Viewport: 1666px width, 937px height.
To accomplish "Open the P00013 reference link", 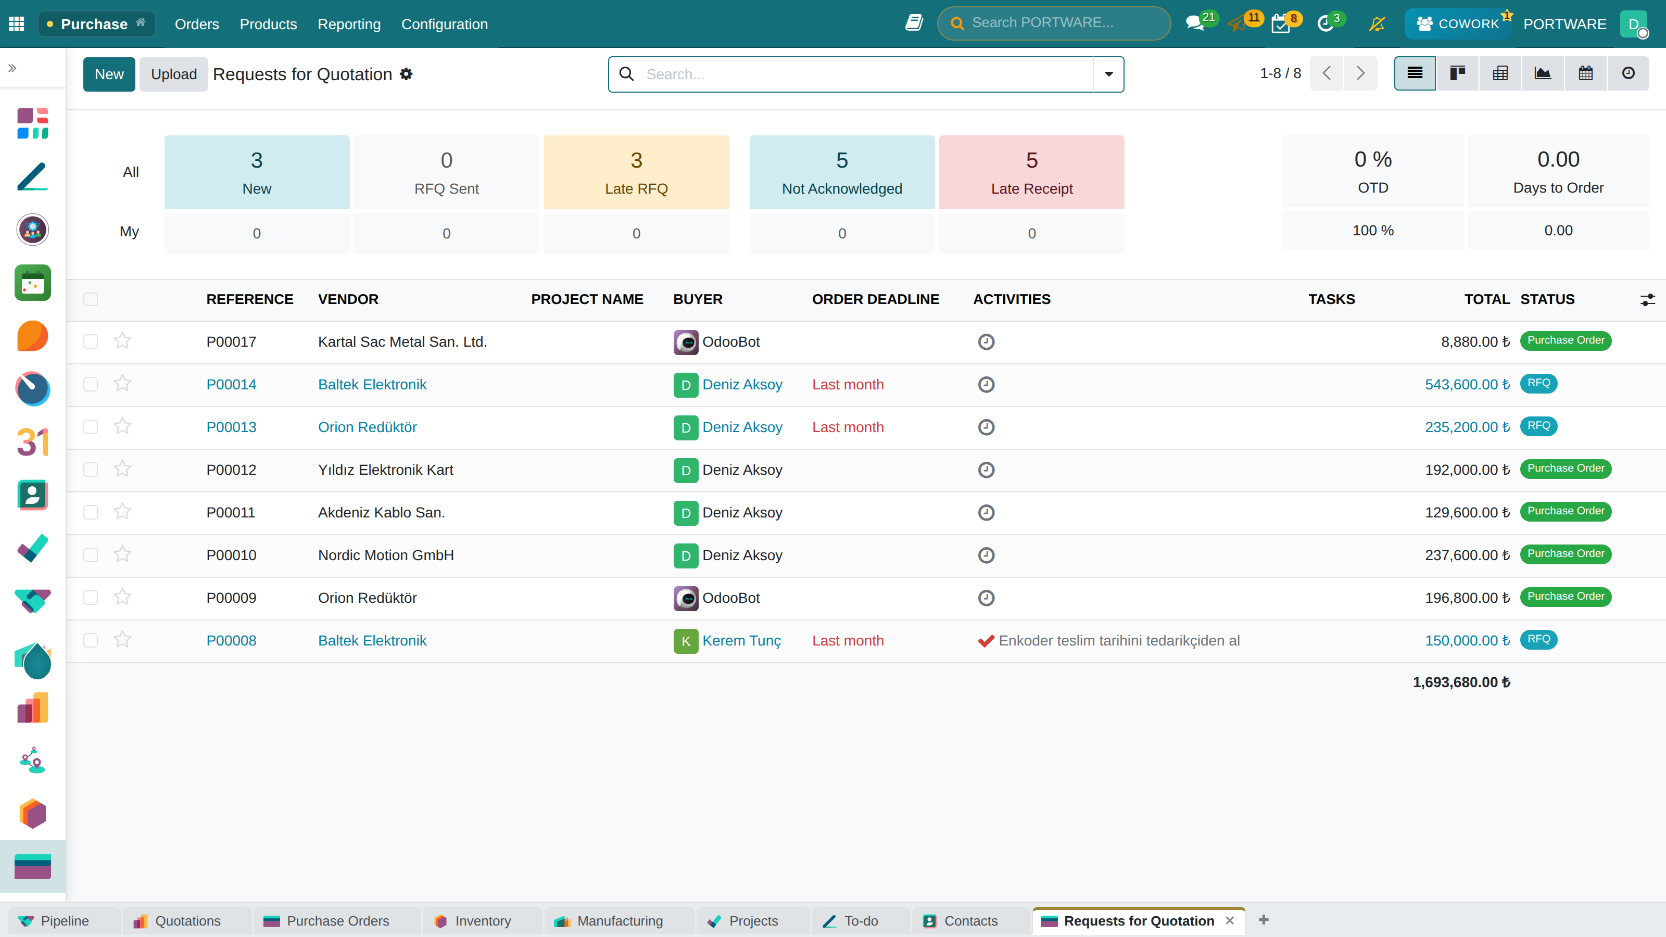I will click(x=231, y=427).
